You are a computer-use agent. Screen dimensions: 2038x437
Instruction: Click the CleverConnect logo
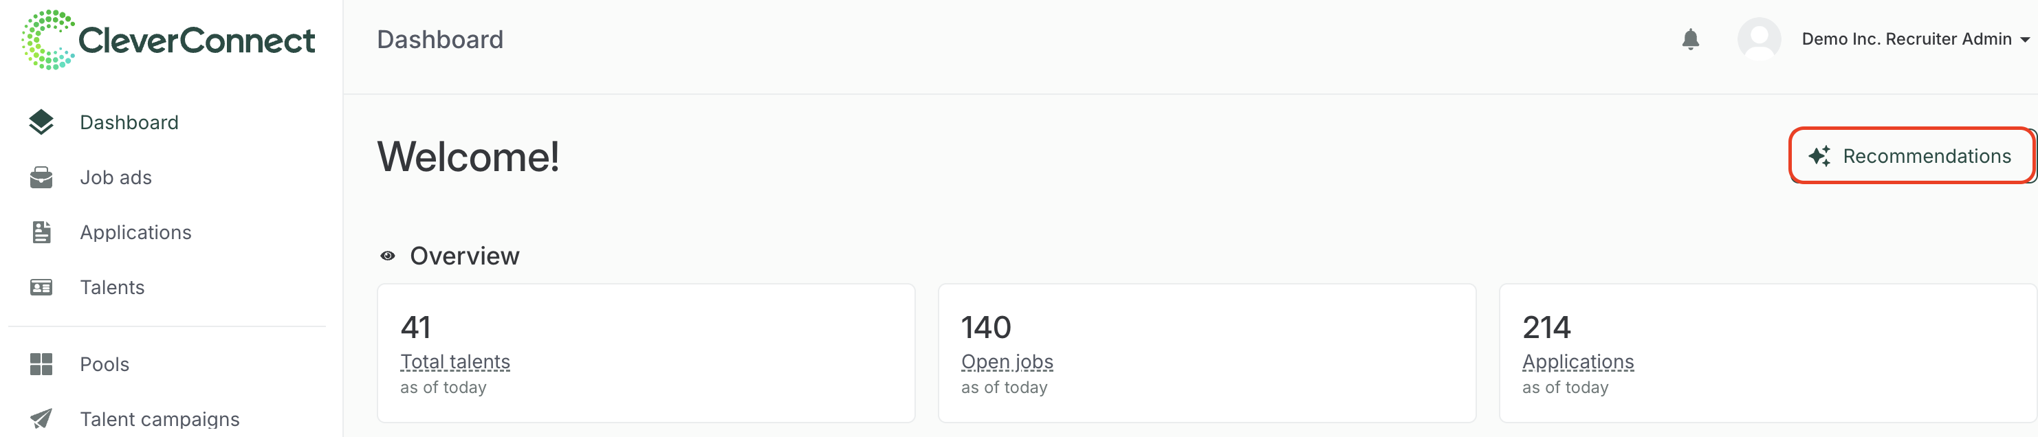168,41
